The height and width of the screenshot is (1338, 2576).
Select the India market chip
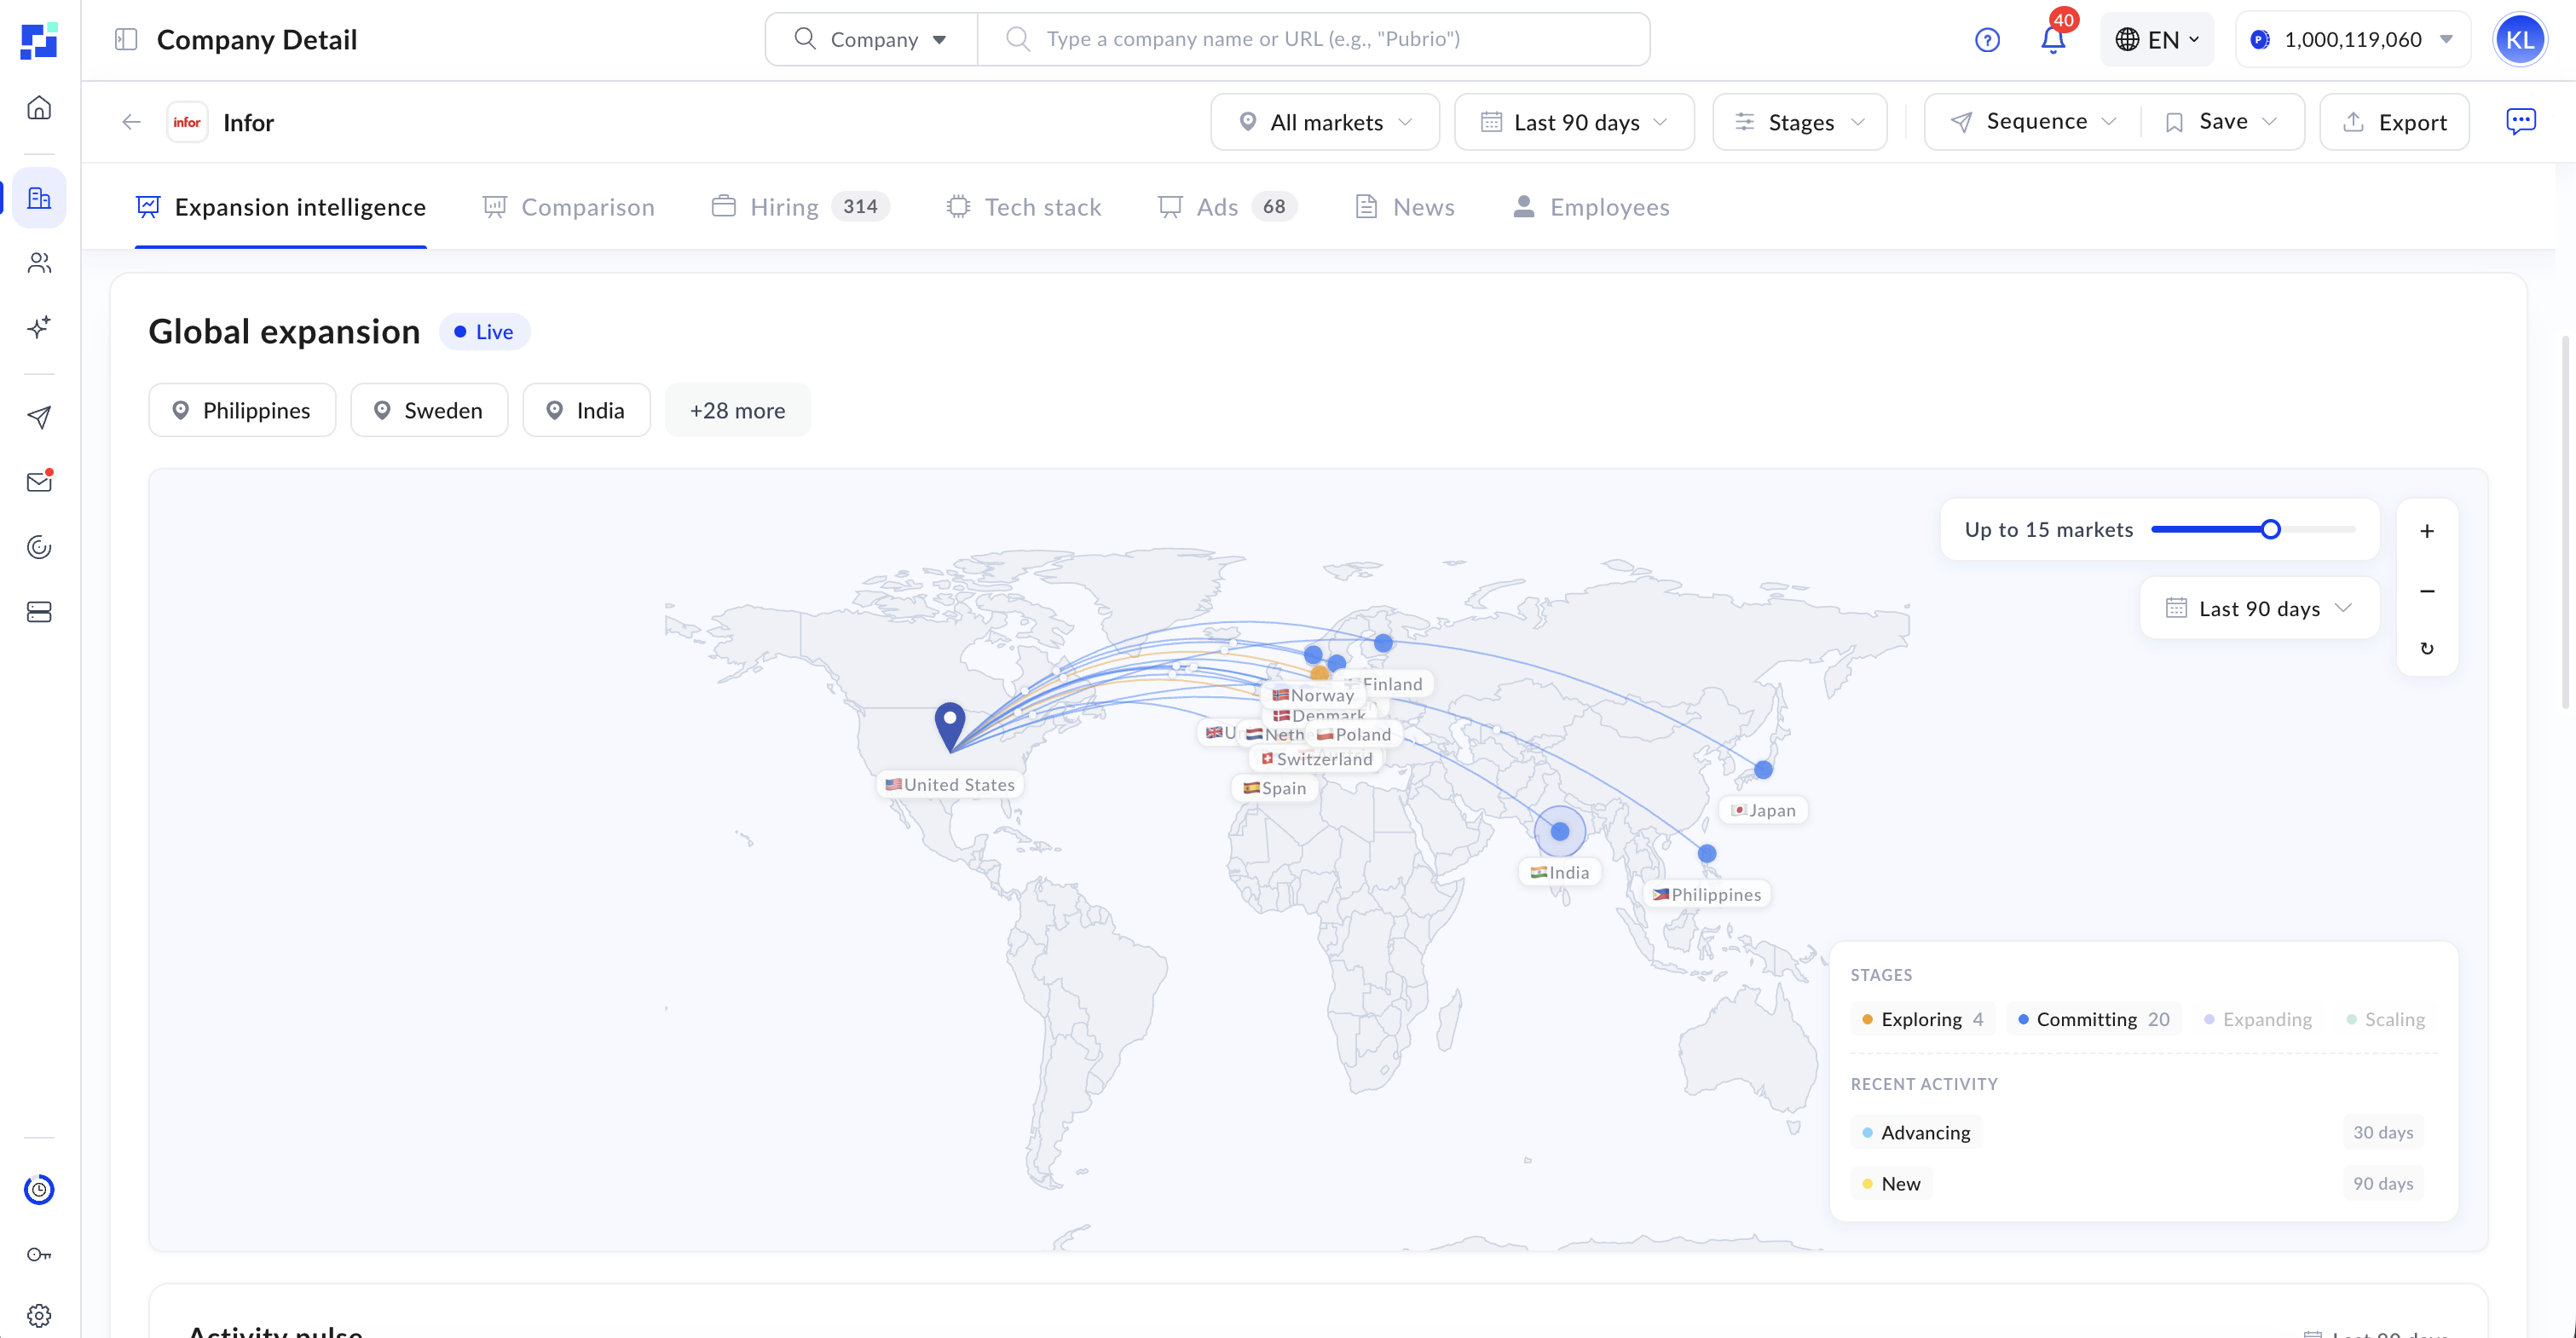click(x=586, y=410)
